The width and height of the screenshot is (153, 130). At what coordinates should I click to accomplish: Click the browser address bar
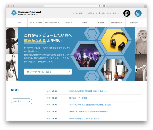[73, 6]
